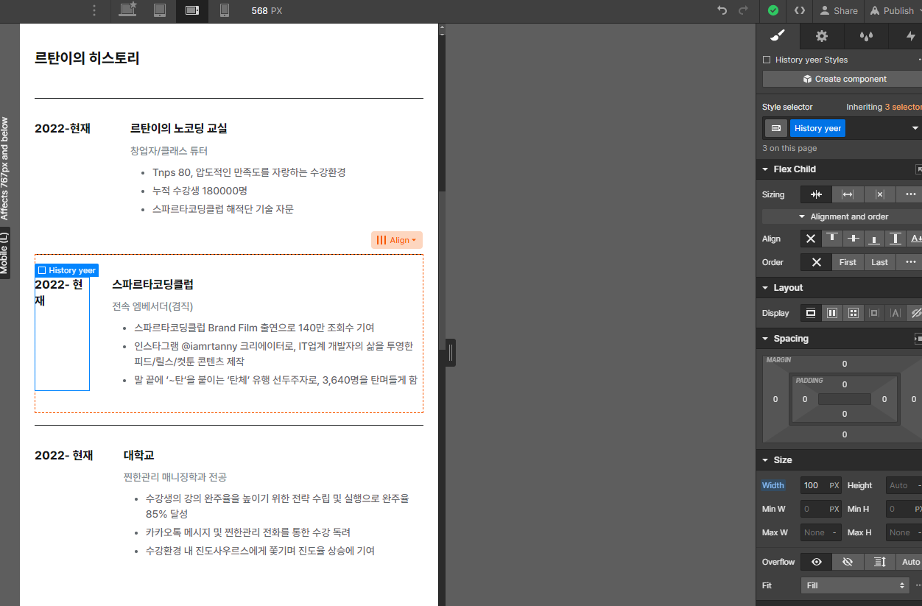Open the Element Settings gear tab
This screenshot has height=606, width=922.
(822, 35)
